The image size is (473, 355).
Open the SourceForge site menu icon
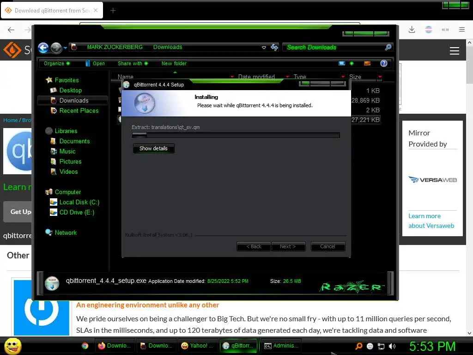tap(455, 51)
